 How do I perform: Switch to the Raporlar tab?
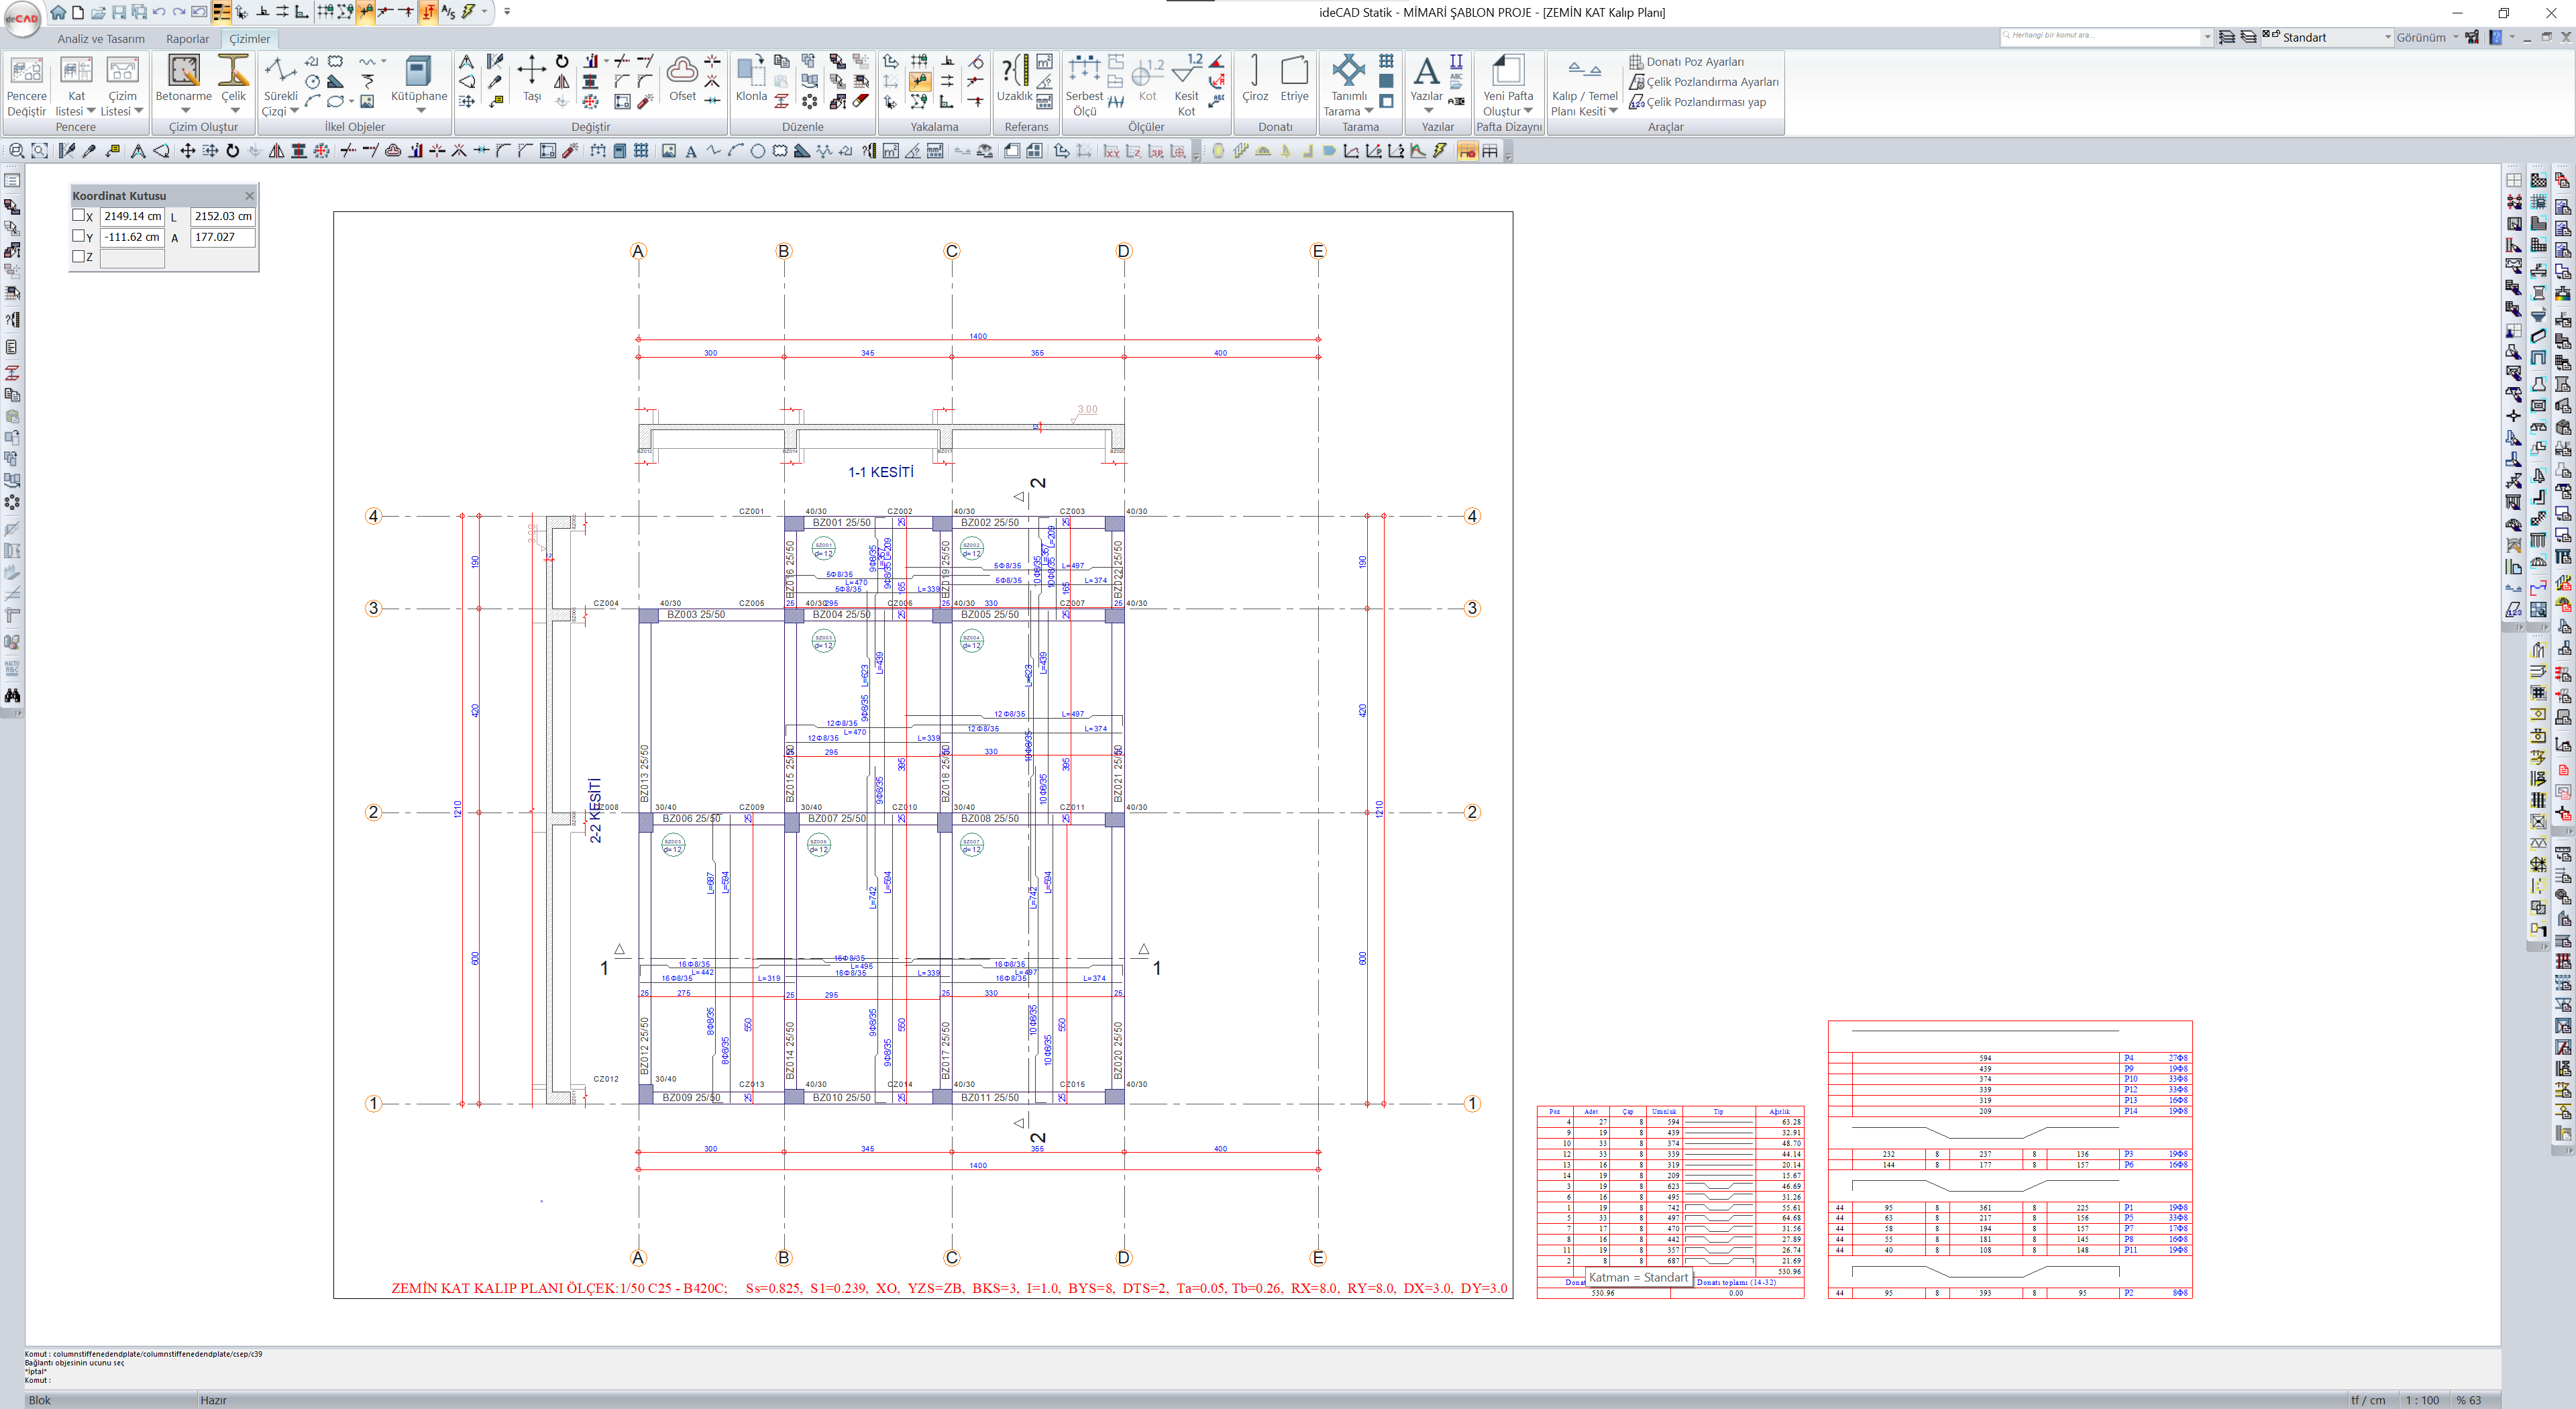[187, 39]
